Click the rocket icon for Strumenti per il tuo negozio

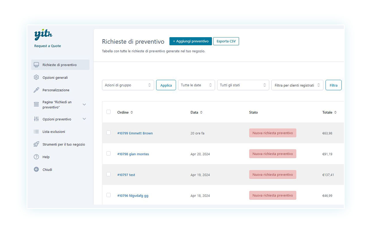[36, 144]
